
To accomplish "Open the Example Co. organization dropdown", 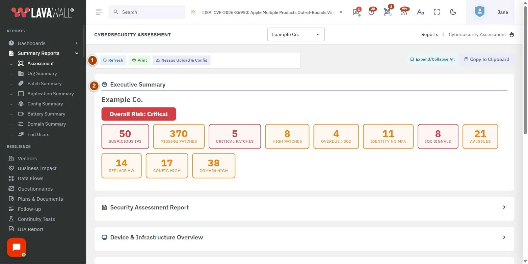I will coord(296,34).
